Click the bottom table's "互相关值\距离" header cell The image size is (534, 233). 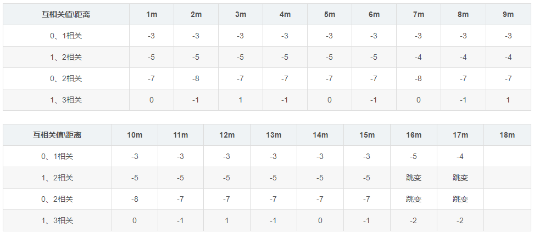click(x=57, y=135)
